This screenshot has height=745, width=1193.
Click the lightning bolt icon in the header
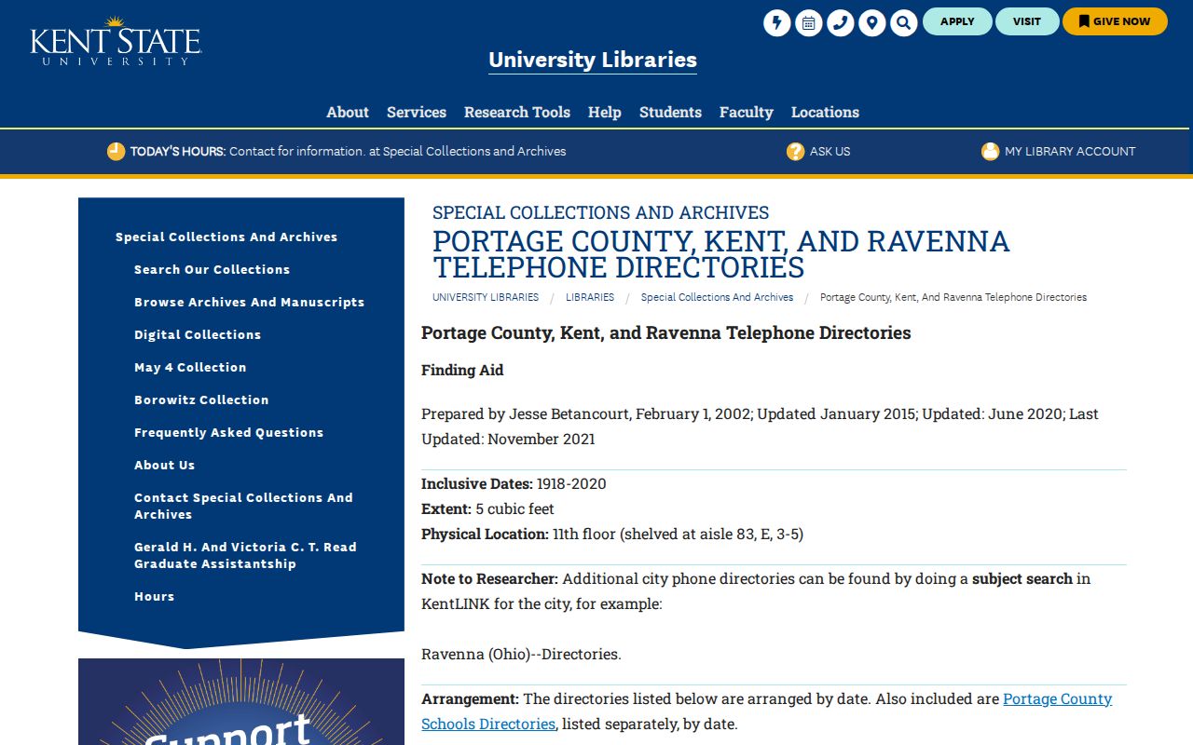click(777, 22)
